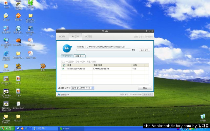This screenshot has width=210, height=131.
Task: Click the quick launch Internet Explorer icon
Action: click(x=26, y=129)
